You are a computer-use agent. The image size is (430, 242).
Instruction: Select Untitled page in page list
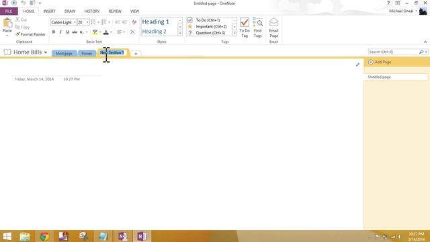pos(396,77)
